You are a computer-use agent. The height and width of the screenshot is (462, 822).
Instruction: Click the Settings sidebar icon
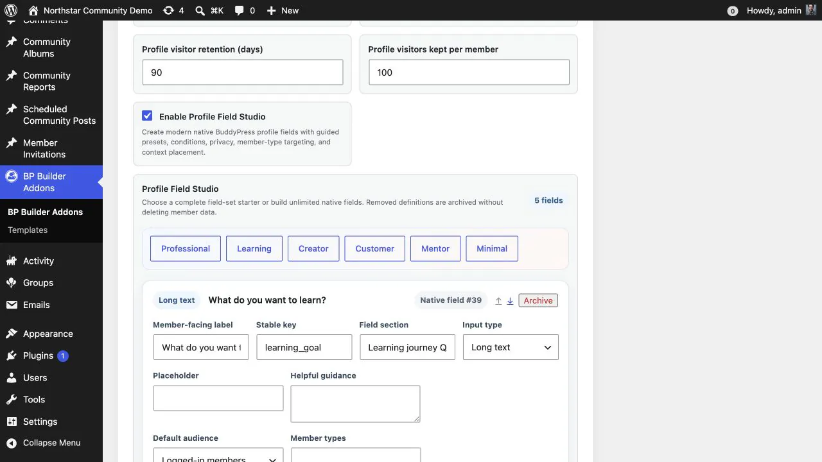(x=11, y=422)
